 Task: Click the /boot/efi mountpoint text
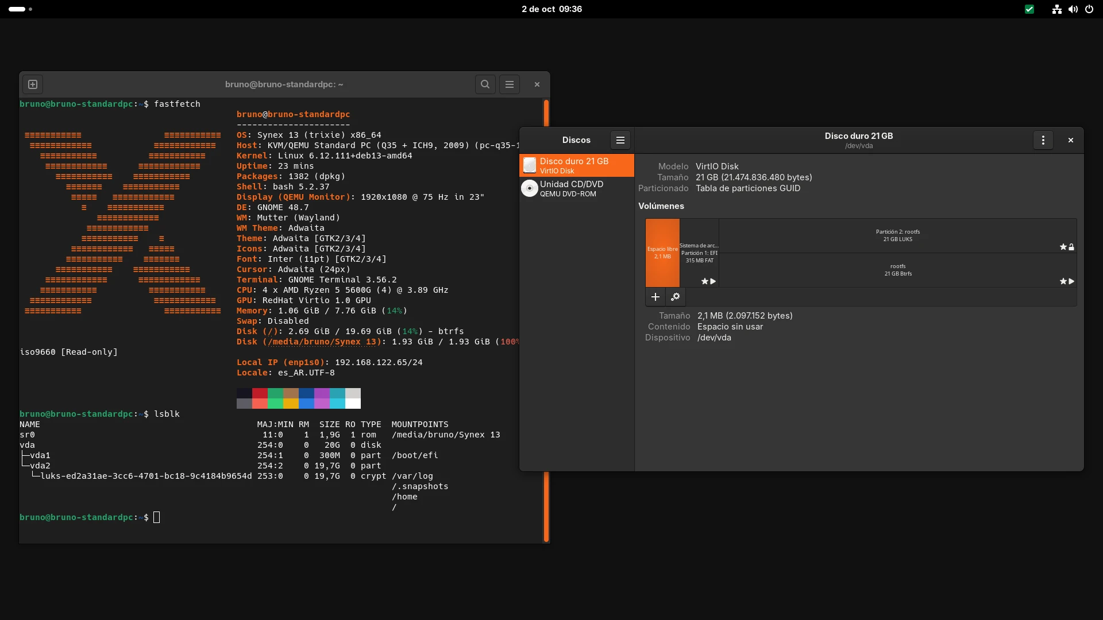tap(415, 455)
